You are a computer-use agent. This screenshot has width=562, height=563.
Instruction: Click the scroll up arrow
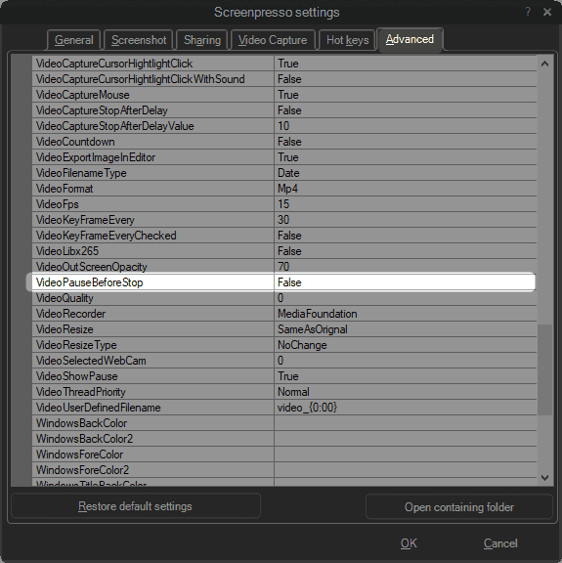click(x=544, y=64)
